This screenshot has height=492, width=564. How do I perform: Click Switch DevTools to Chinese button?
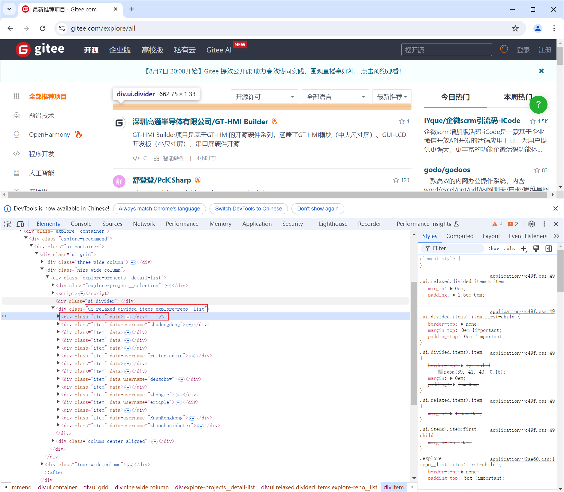point(249,209)
